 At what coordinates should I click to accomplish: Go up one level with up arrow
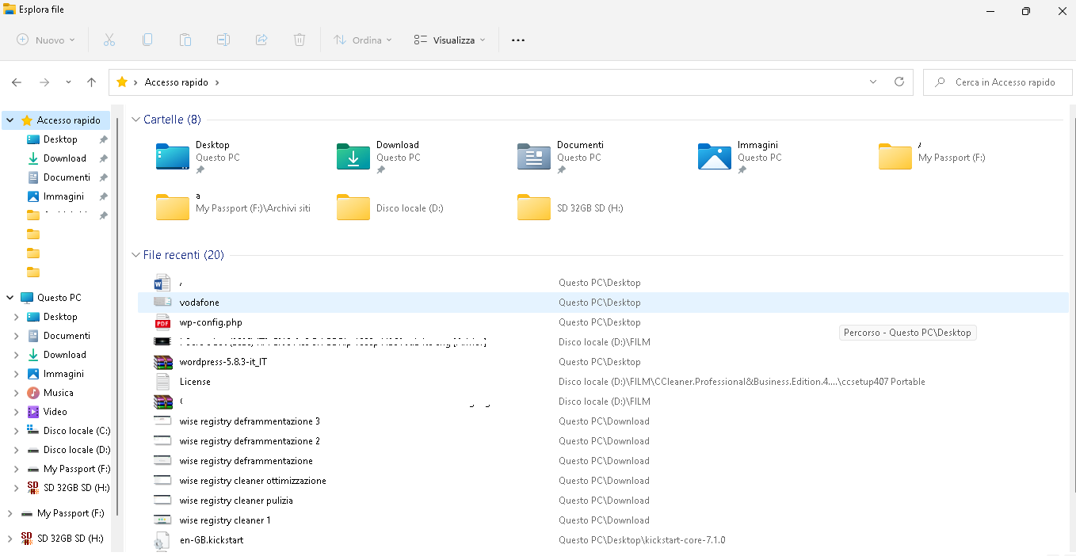pos(92,82)
